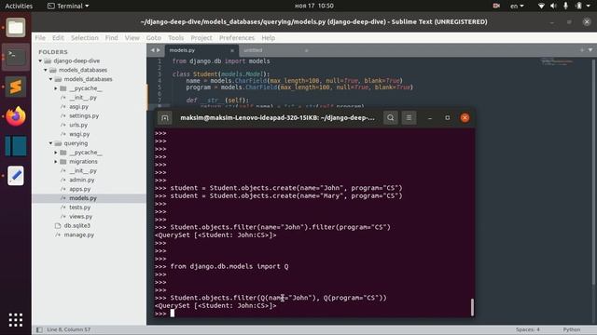Close the untitled tab

point(307,50)
